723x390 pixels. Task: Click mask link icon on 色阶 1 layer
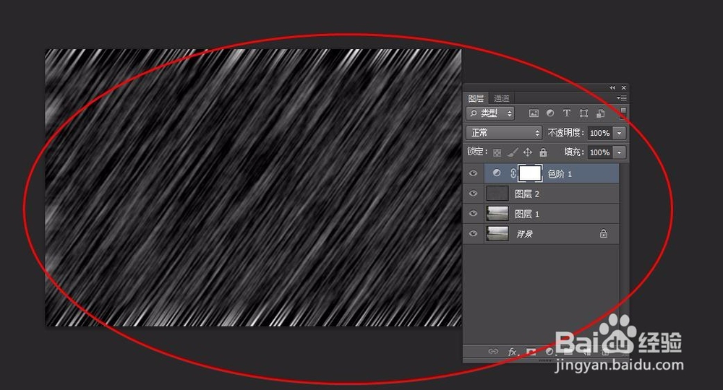coord(513,173)
